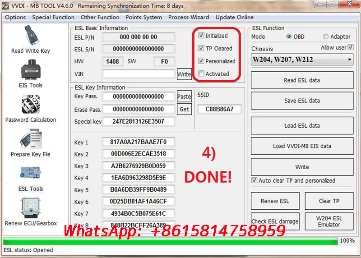Toggle the Allow user checkbox
The image size is (361, 258).
pos(350,47)
